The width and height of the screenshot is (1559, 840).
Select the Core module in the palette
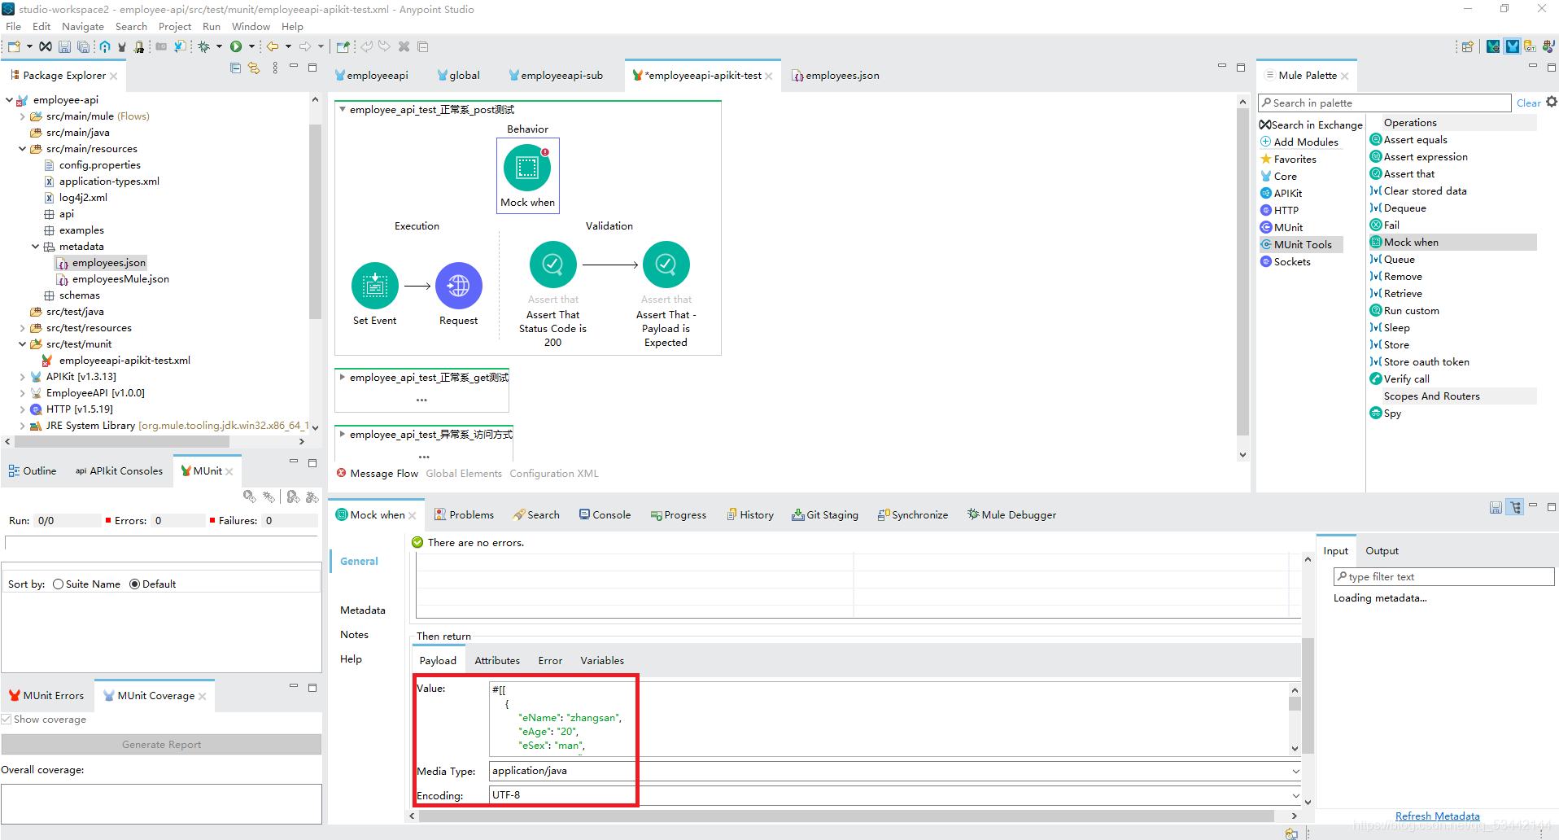1278,176
